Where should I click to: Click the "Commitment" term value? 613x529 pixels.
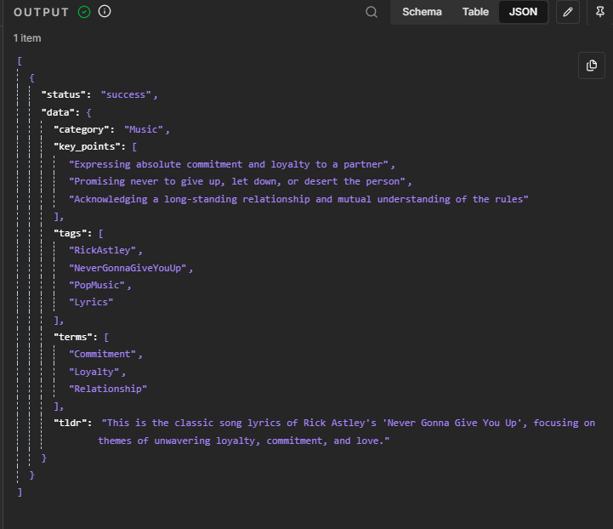coord(102,355)
